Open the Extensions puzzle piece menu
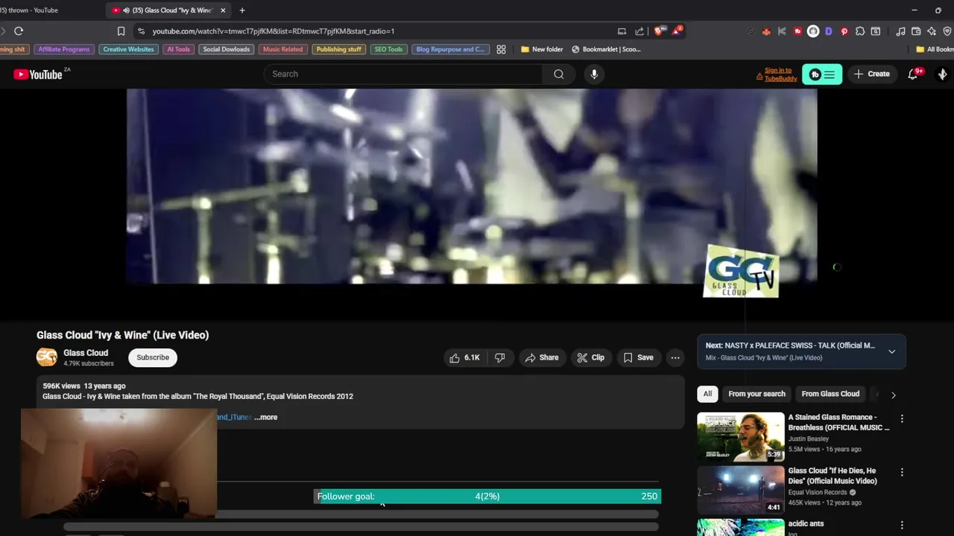The height and width of the screenshot is (536, 954). (860, 31)
